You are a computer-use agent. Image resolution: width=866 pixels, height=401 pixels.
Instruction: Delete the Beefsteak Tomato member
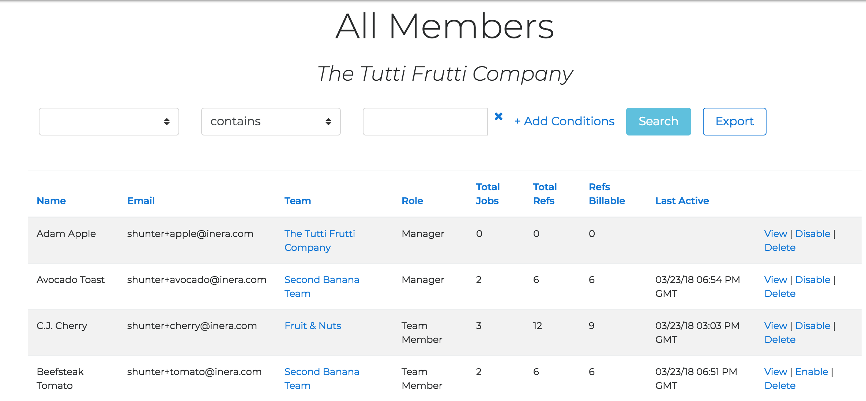(780, 386)
